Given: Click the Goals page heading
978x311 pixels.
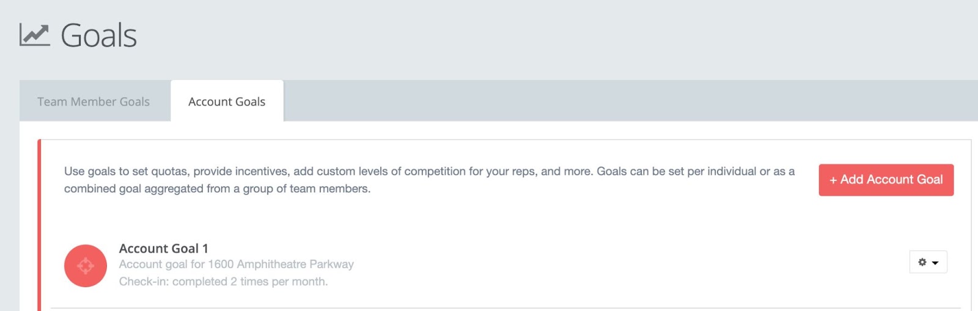Looking at the screenshot, I should (98, 35).
